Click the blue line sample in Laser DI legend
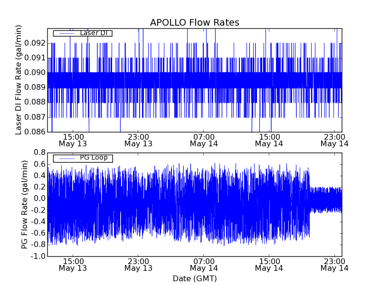This screenshot has width=380, height=285. (x=66, y=33)
